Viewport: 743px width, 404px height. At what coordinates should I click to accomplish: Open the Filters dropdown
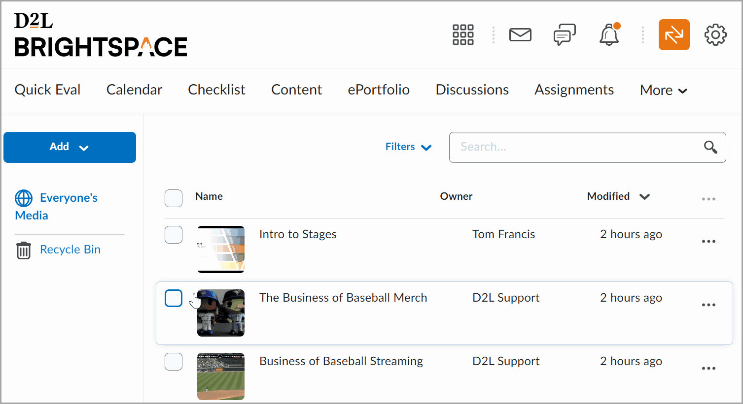(408, 147)
